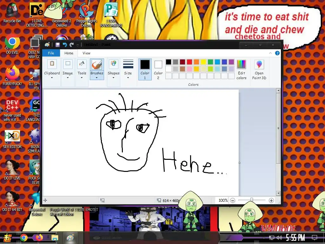This screenshot has height=244, width=325.
Task: Click the canvas right-edge resize handle
Action: point(240,163)
